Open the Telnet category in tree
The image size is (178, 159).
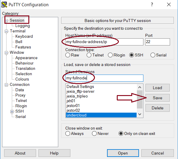[21, 100]
